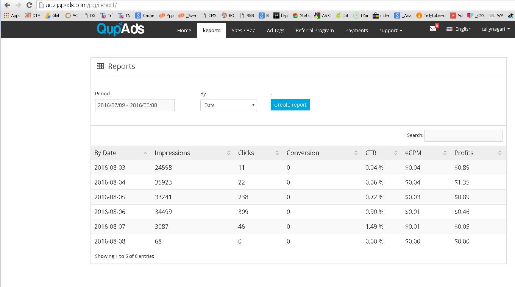515x287 pixels.
Task: Open the RBB bookmark
Action: tap(247, 16)
